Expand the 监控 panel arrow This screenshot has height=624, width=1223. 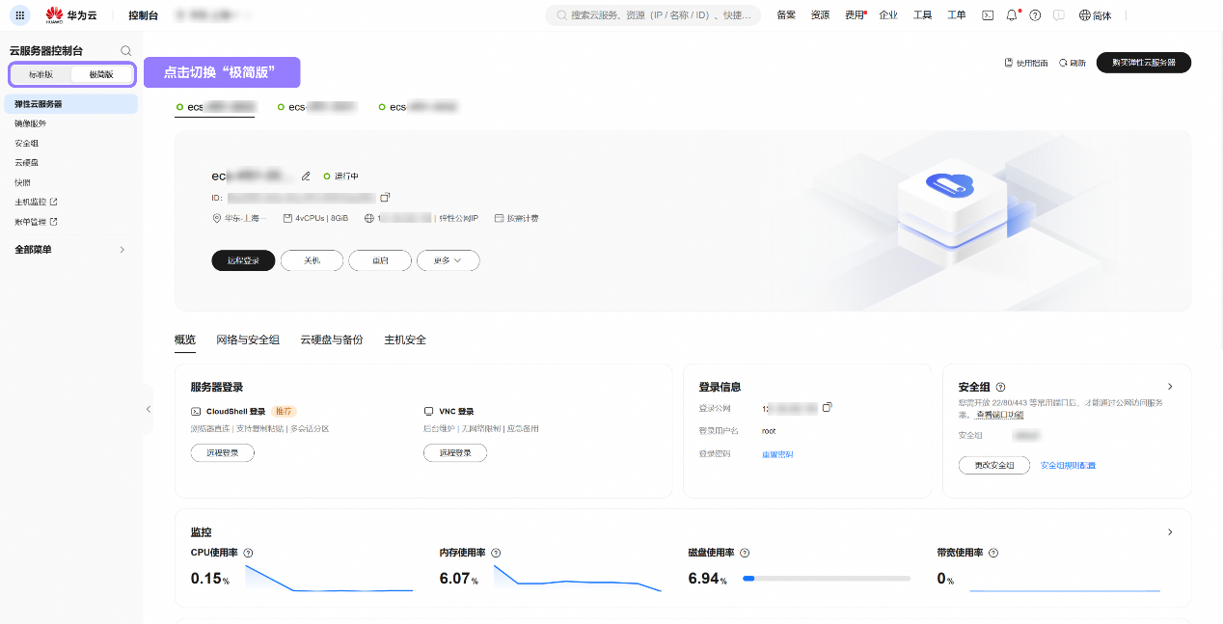[x=1170, y=532]
